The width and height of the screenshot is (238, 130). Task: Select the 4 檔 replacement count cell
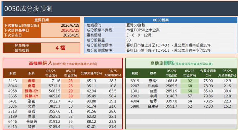[60, 48]
